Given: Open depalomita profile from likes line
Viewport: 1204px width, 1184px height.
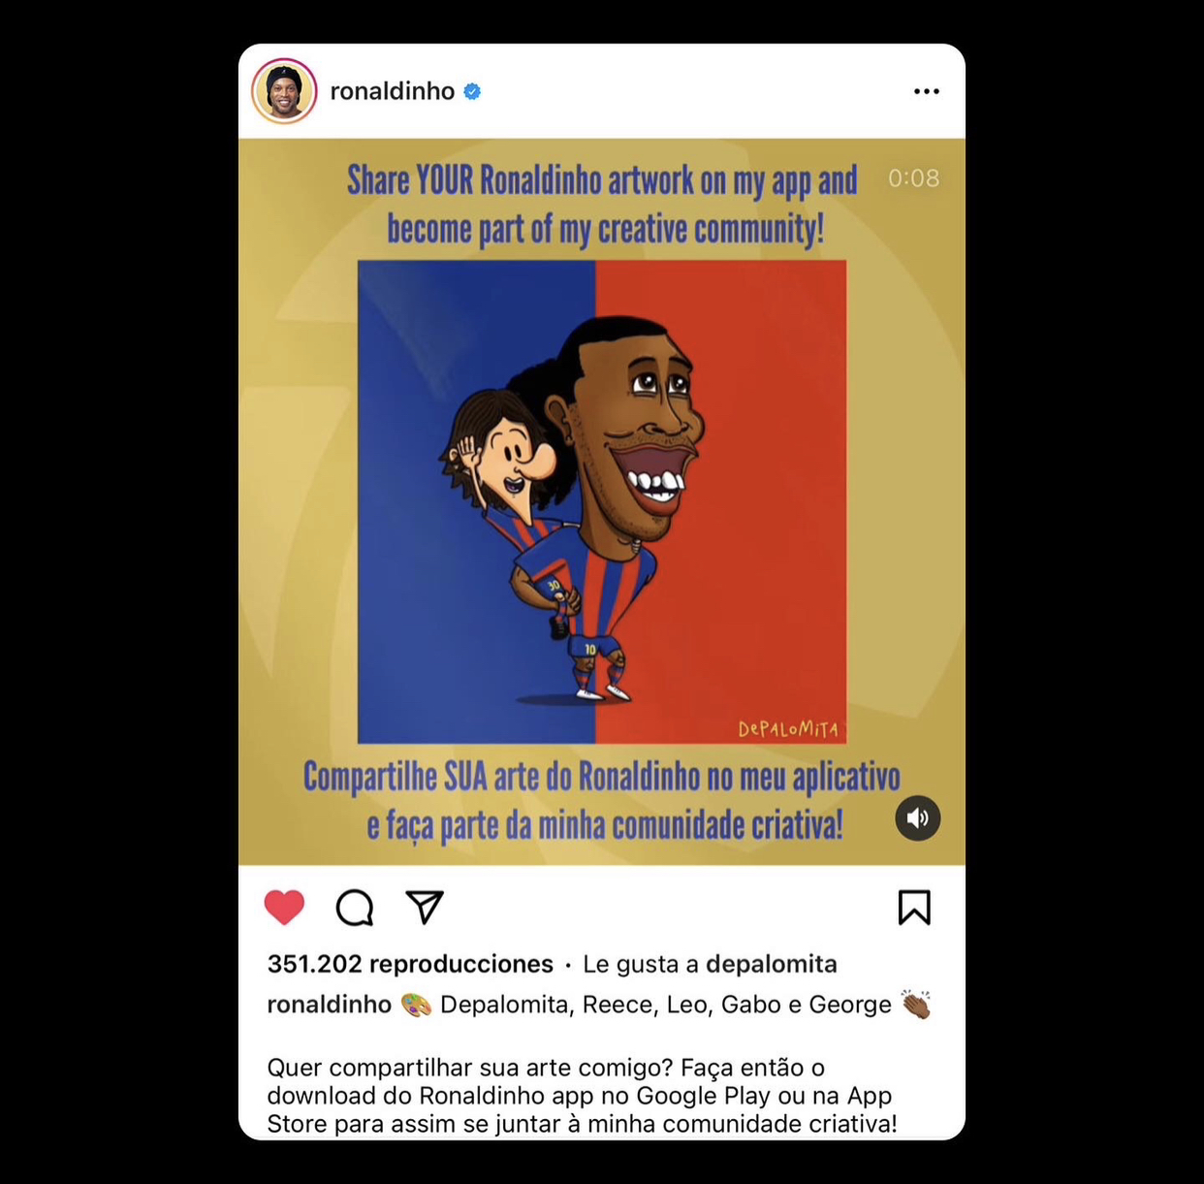Looking at the screenshot, I should (x=772, y=964).
